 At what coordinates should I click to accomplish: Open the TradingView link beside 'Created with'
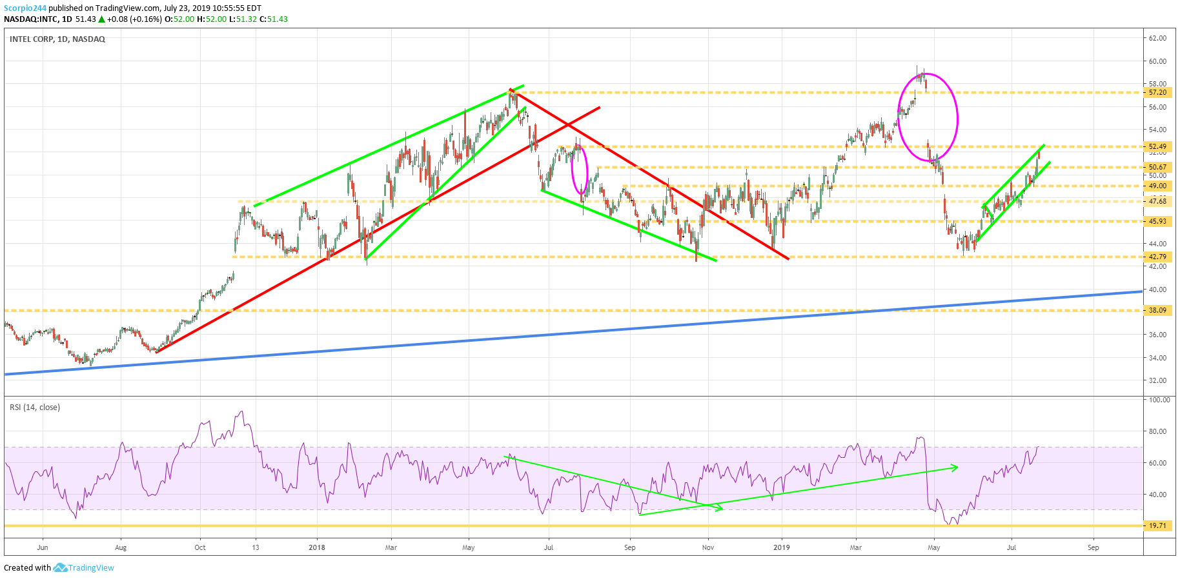91,568
